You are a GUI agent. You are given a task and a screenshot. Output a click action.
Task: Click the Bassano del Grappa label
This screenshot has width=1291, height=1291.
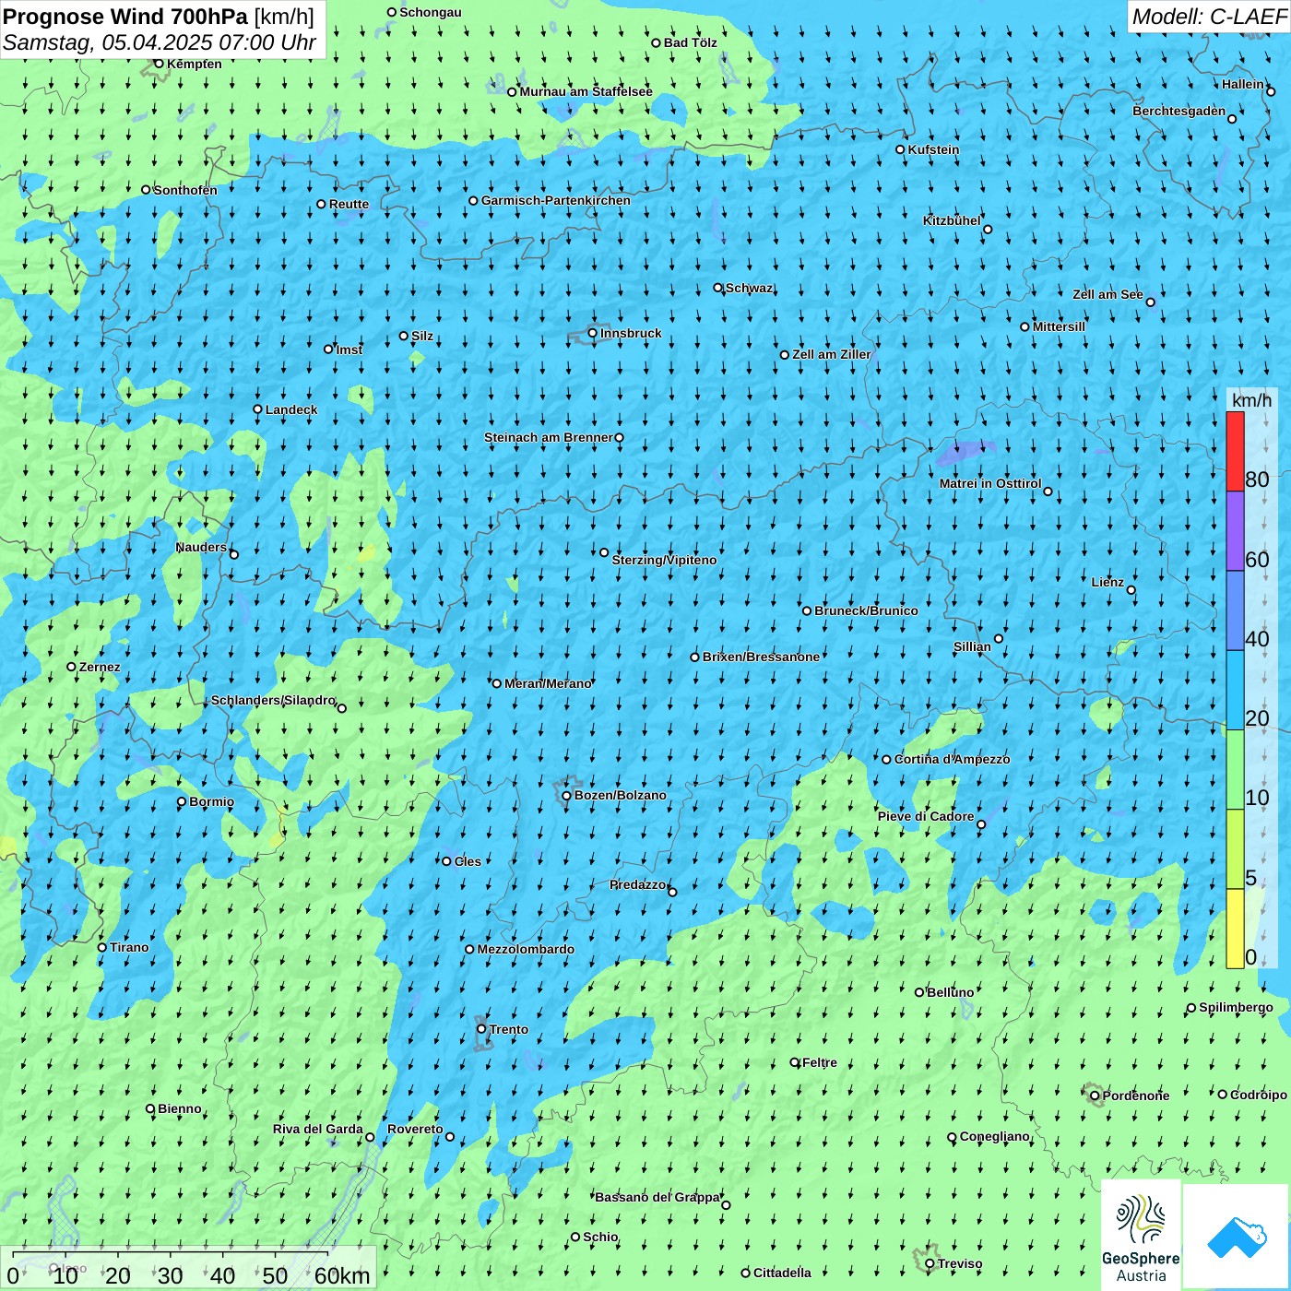pyautogui.click(x=657, y=1197)
